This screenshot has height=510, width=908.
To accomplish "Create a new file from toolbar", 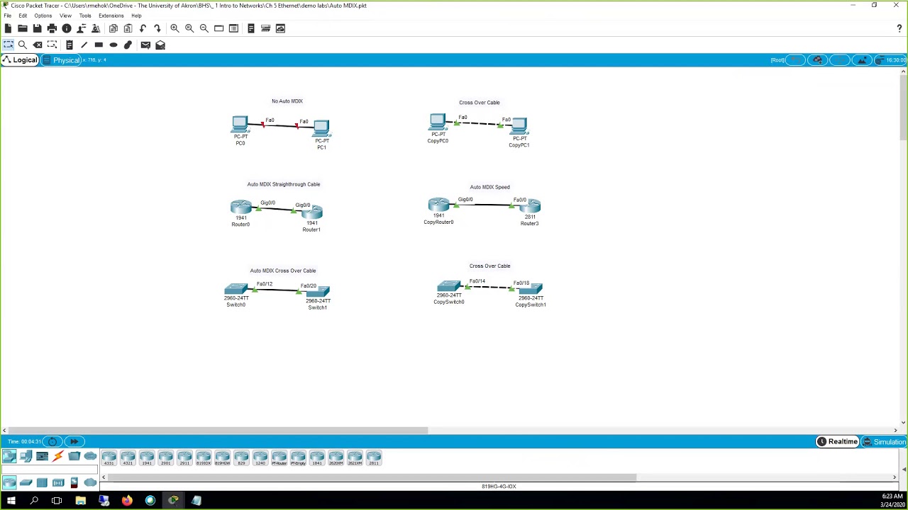I will [8, 28].
